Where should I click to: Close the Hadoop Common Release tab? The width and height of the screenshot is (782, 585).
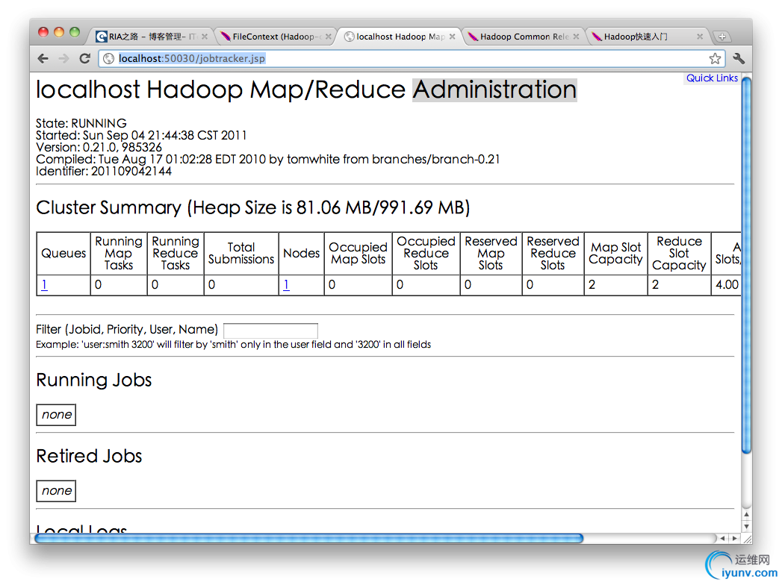click(576, 37)
